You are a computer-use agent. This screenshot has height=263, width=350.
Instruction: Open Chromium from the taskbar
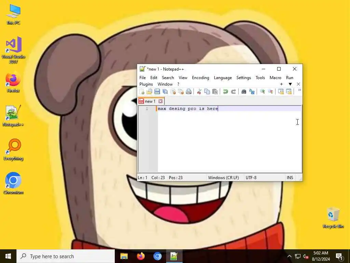[x=157, y=256]
